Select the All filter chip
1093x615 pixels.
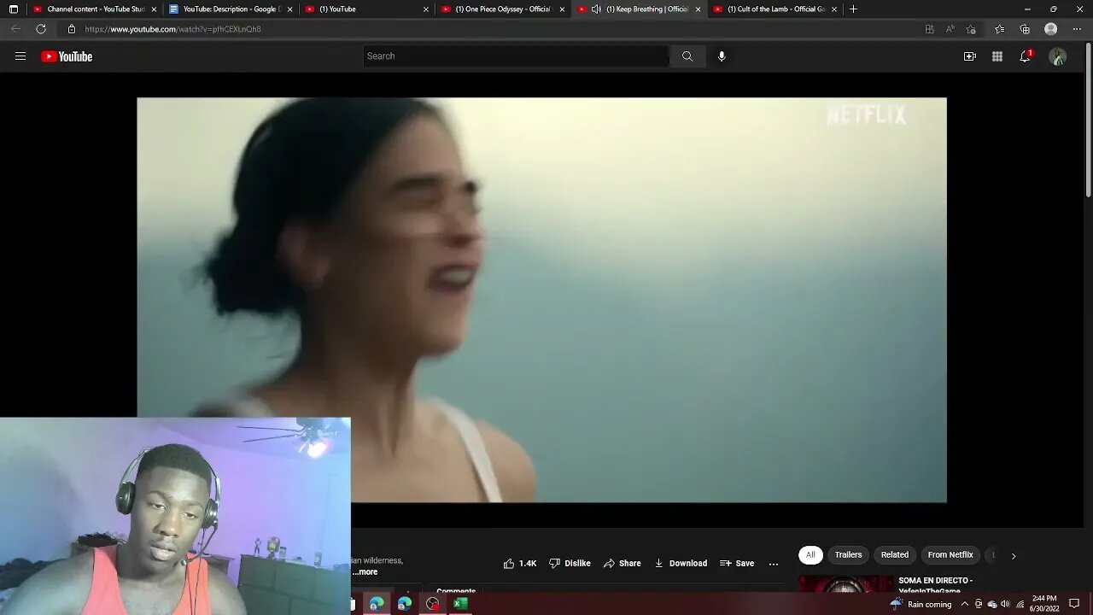click(810, 555)
